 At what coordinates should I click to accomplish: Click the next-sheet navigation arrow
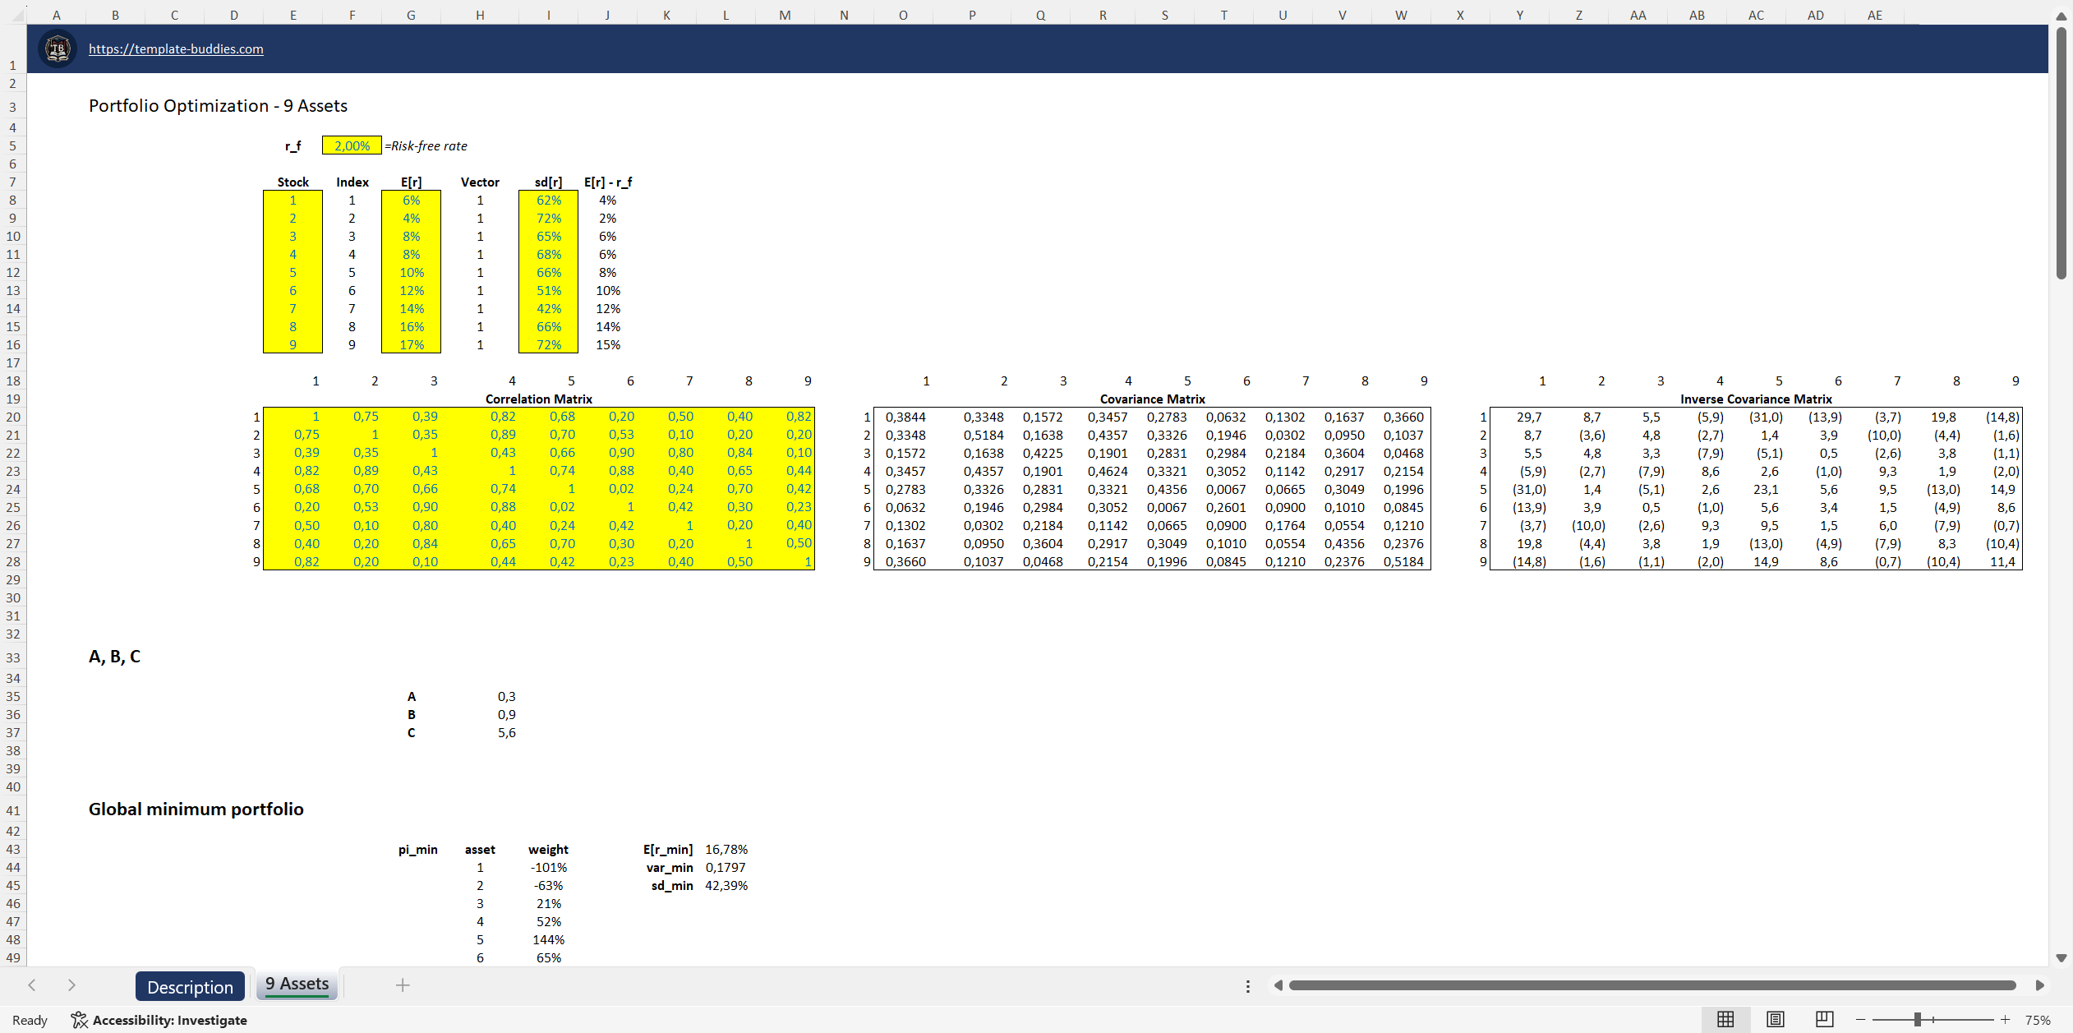coord(72,985)
